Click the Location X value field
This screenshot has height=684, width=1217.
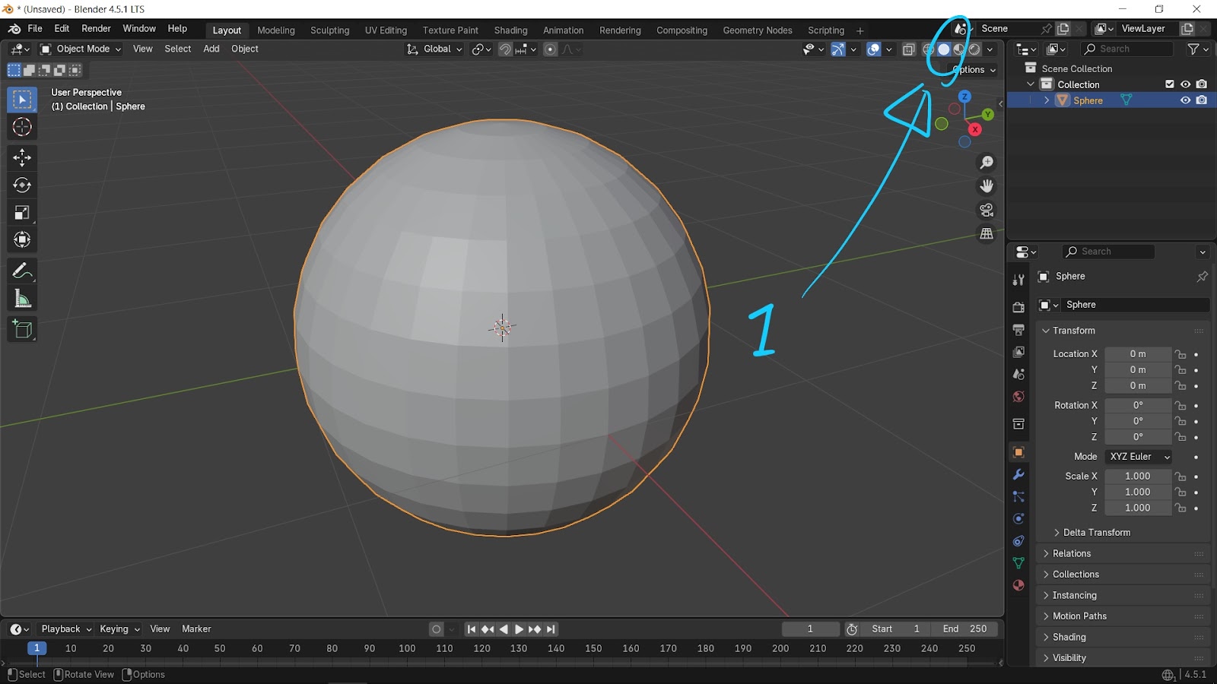1138,354
